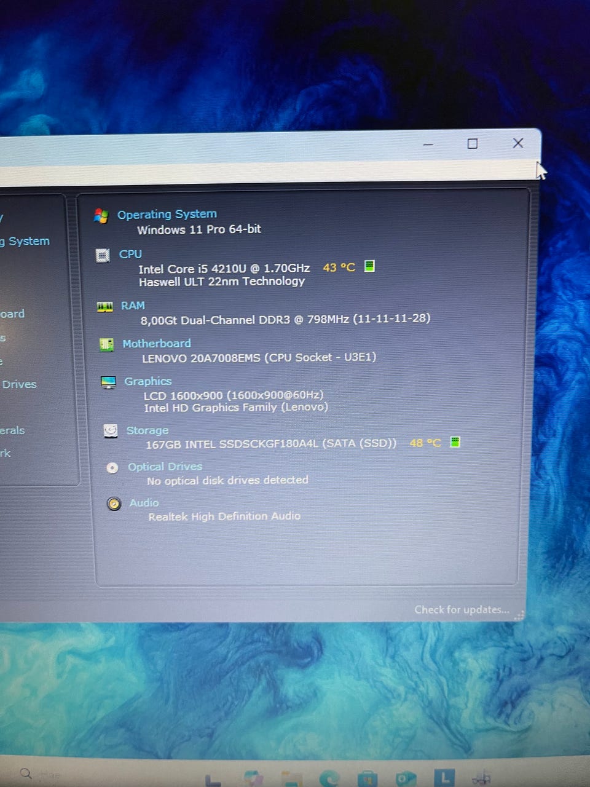Open Microsoft Store from the taskbar

(368, 778)
